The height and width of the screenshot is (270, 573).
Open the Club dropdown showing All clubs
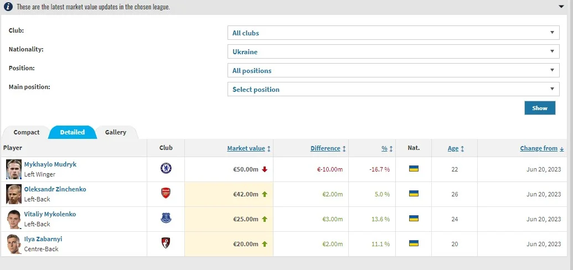tap(393, 33)
